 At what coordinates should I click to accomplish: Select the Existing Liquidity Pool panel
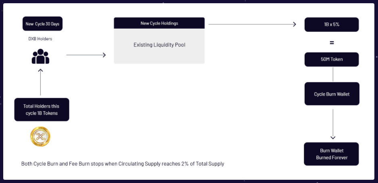click(159, 46)
